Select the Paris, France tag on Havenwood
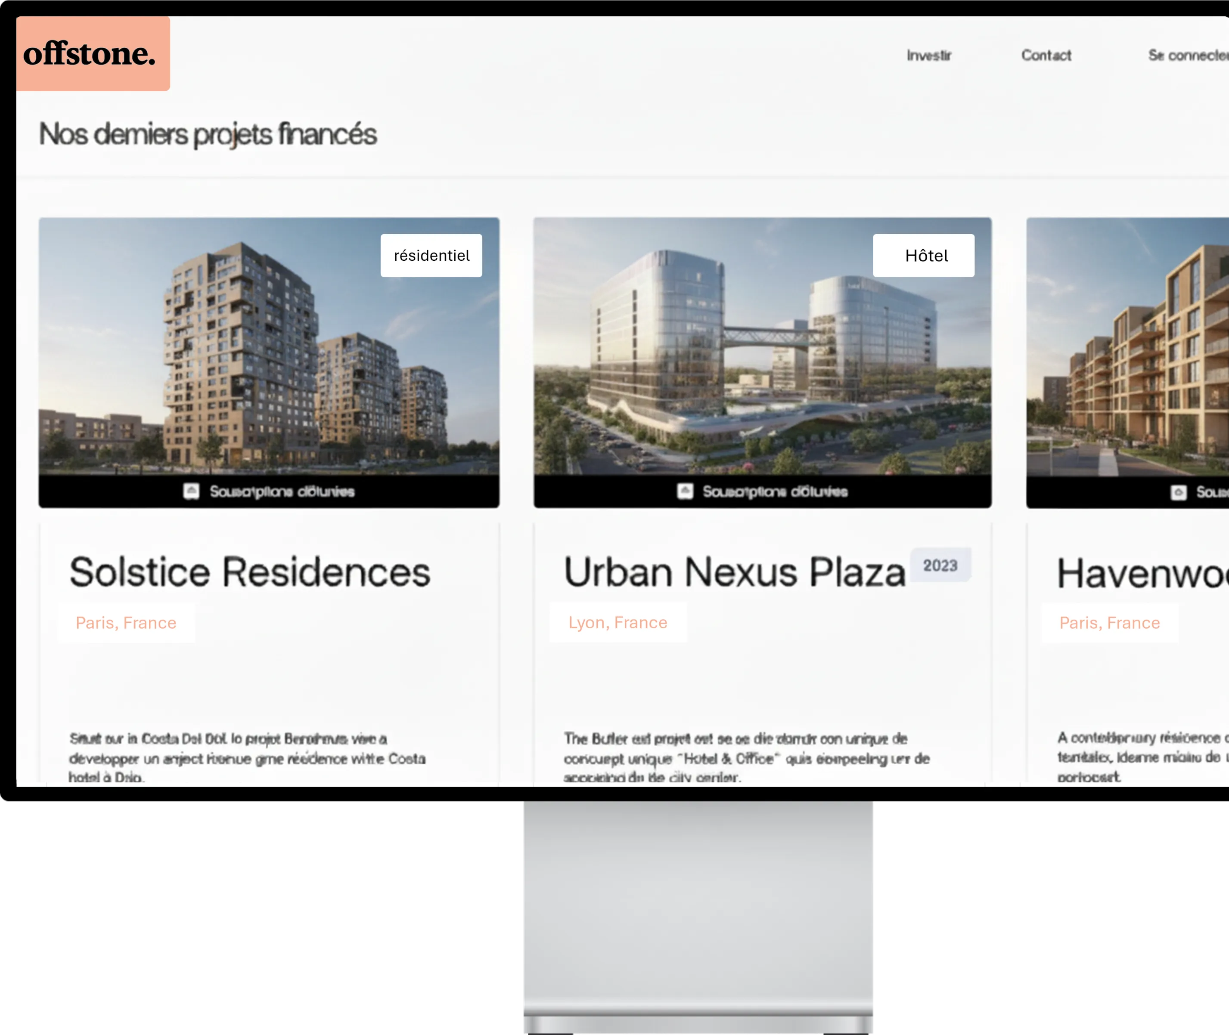 [1110, 623]
